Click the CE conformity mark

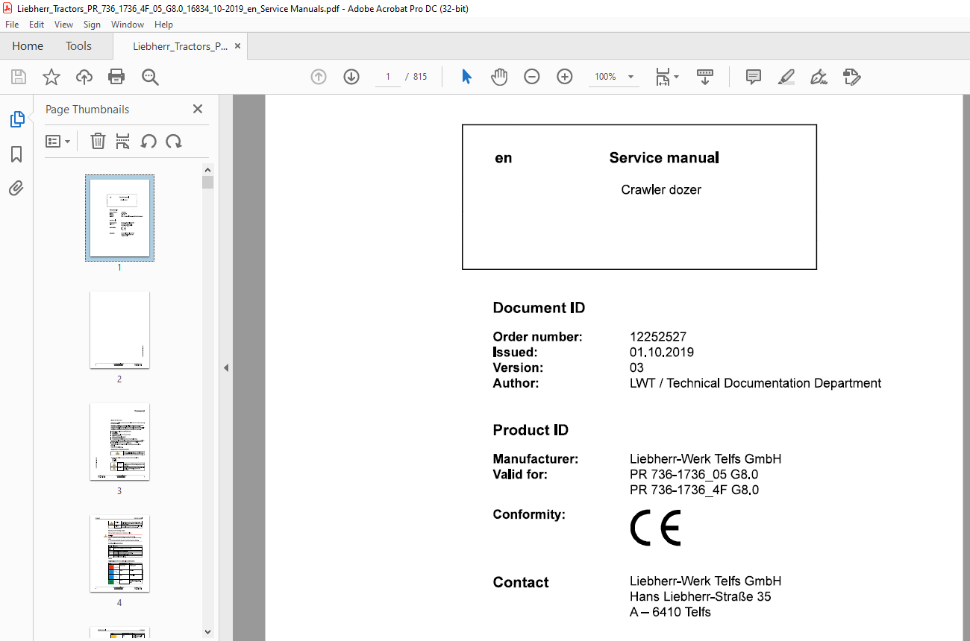[x=655, y=528]
